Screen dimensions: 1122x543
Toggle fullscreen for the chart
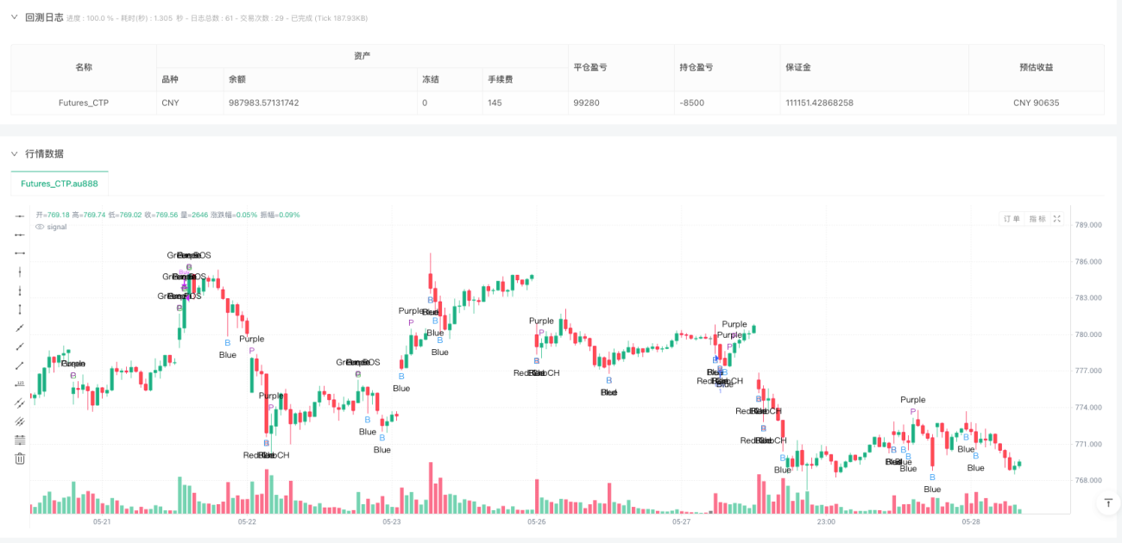click(x=1057, y=219)
